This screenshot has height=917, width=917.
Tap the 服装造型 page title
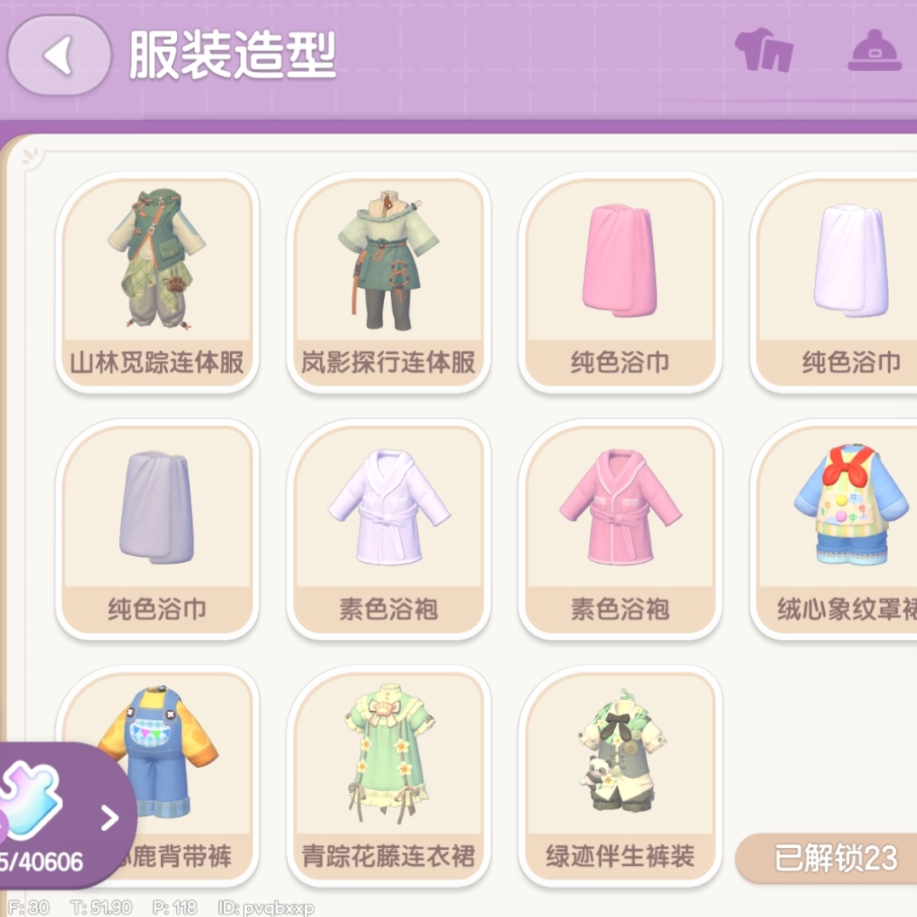(x=232, y=55)
